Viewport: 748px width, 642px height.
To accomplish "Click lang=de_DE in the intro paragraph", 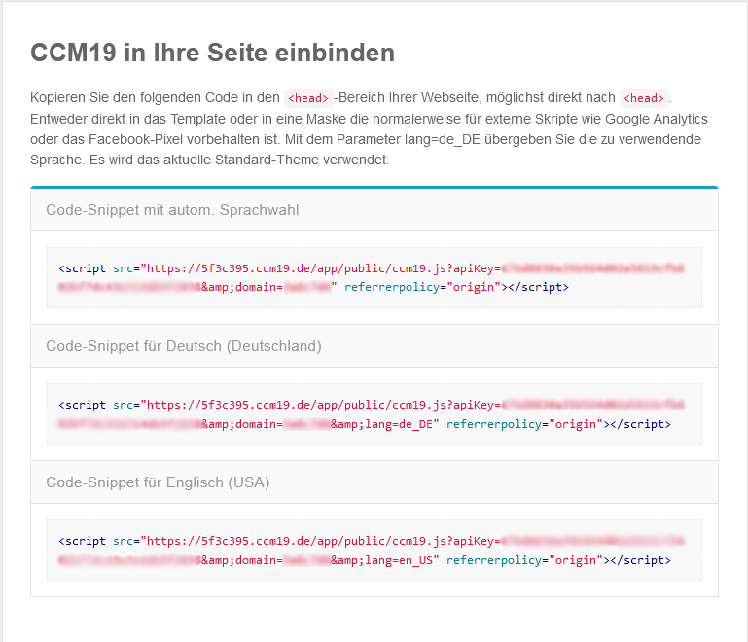I will tap(437, 139).
